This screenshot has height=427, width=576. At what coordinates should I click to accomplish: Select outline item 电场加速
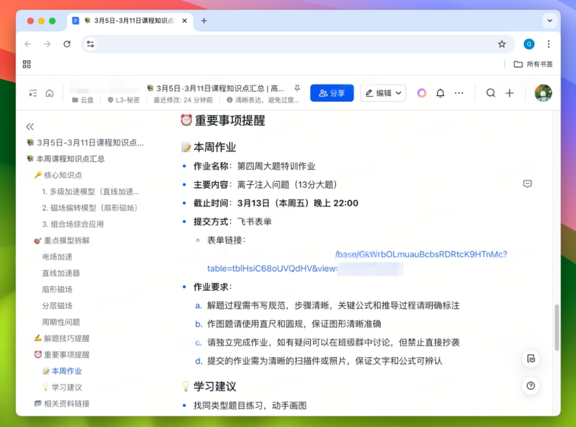pyautogui.click(x=58, y=257)
